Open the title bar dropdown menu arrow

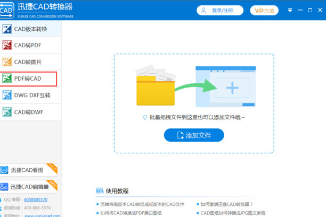click(290, 10)
